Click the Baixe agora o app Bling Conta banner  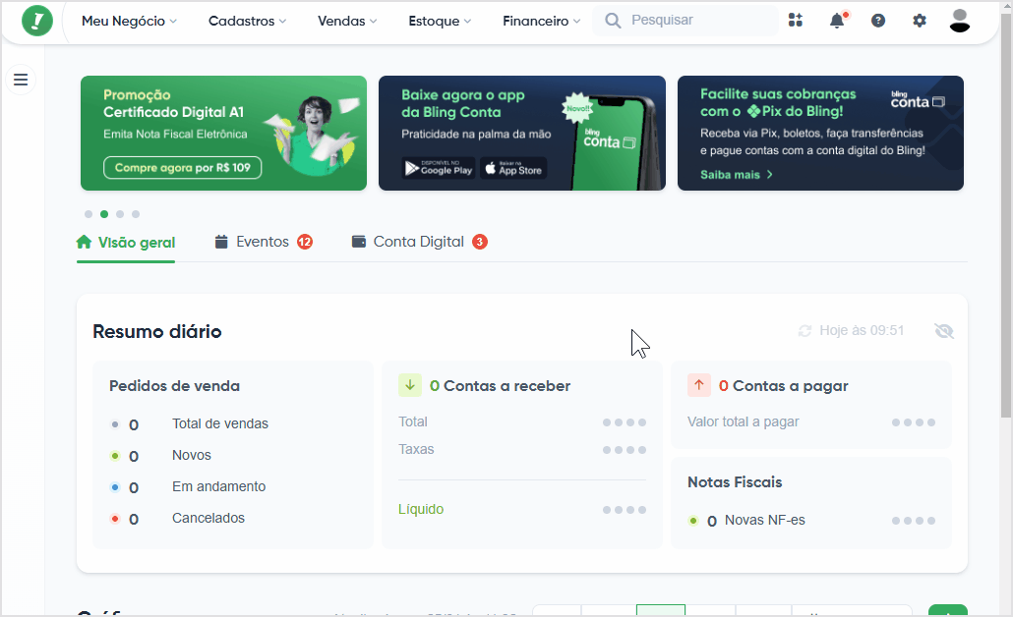522,133
